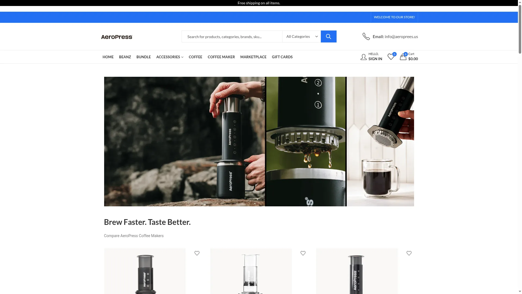Open the shopping cart bag icon
Image resolution: width=522 pixels, height=294 pixels.
click(403, 57)
